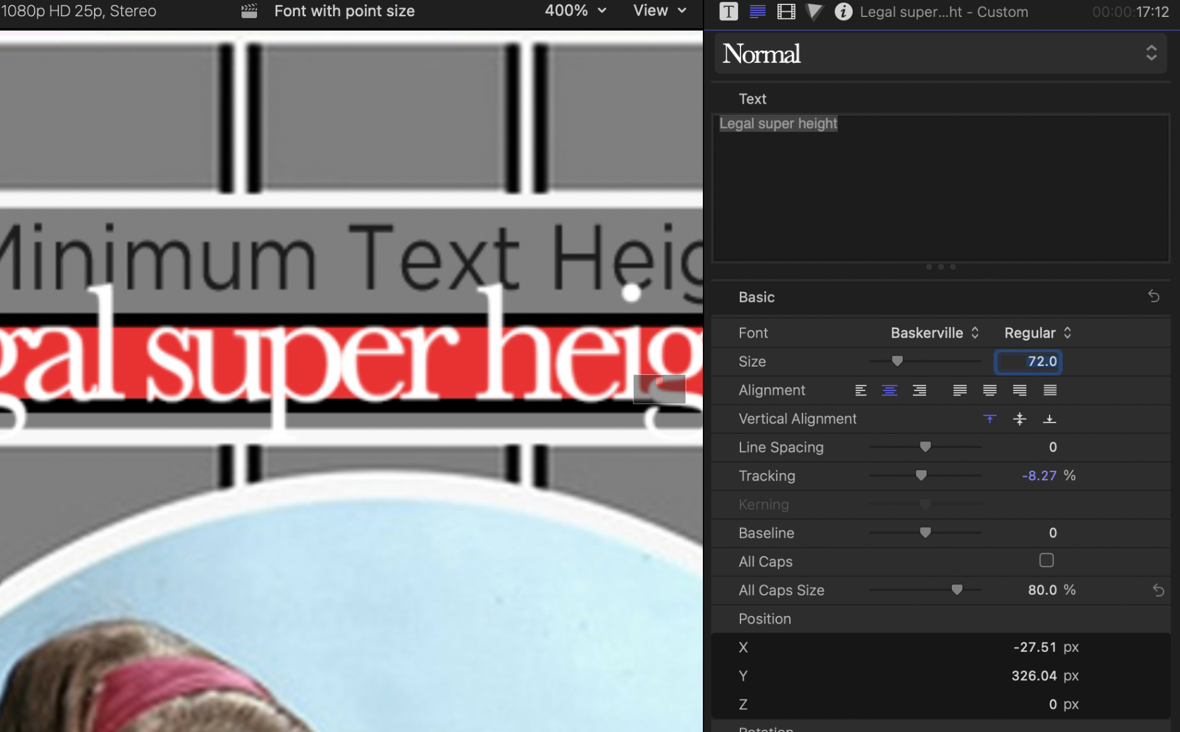The height and width of the screenshot is (732, 1180).
Task: Click the Position X value -27.51
Action: point(1035,647)
